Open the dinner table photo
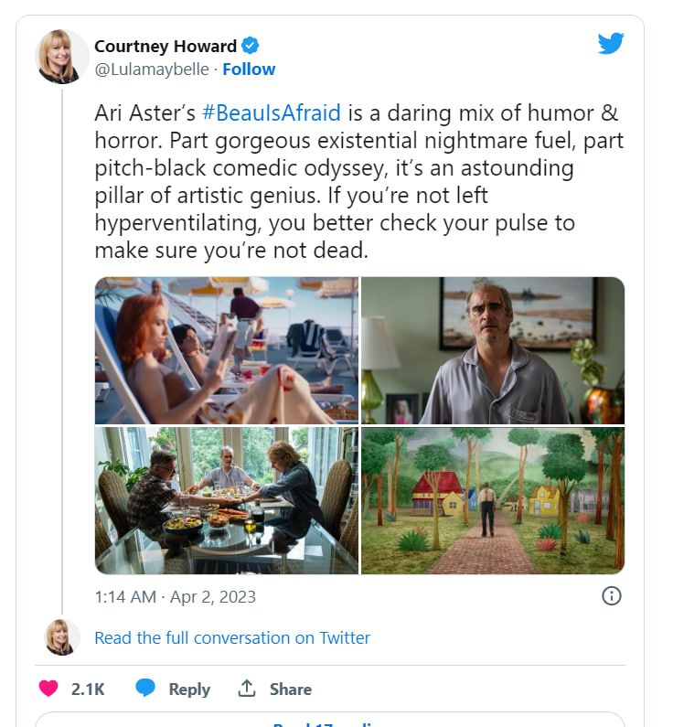The image size is (673, 727). click(227, 500)
